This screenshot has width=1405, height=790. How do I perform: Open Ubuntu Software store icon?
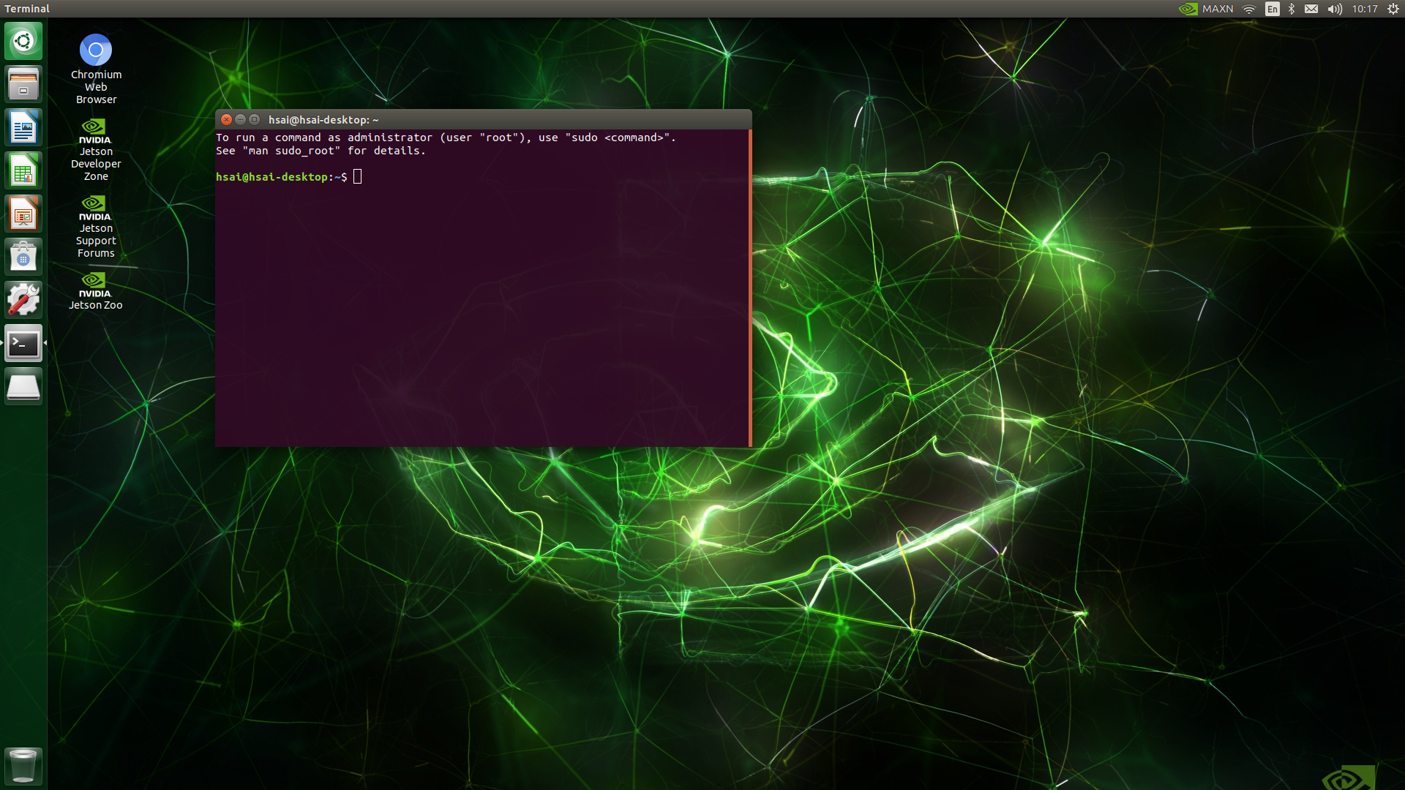pyautogui.click(x=23, y=257)
